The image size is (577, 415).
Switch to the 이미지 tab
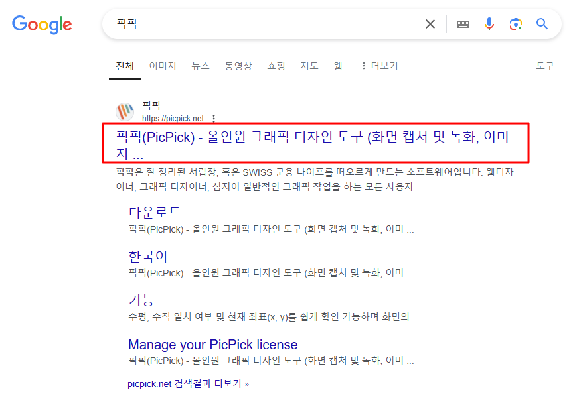163,66
